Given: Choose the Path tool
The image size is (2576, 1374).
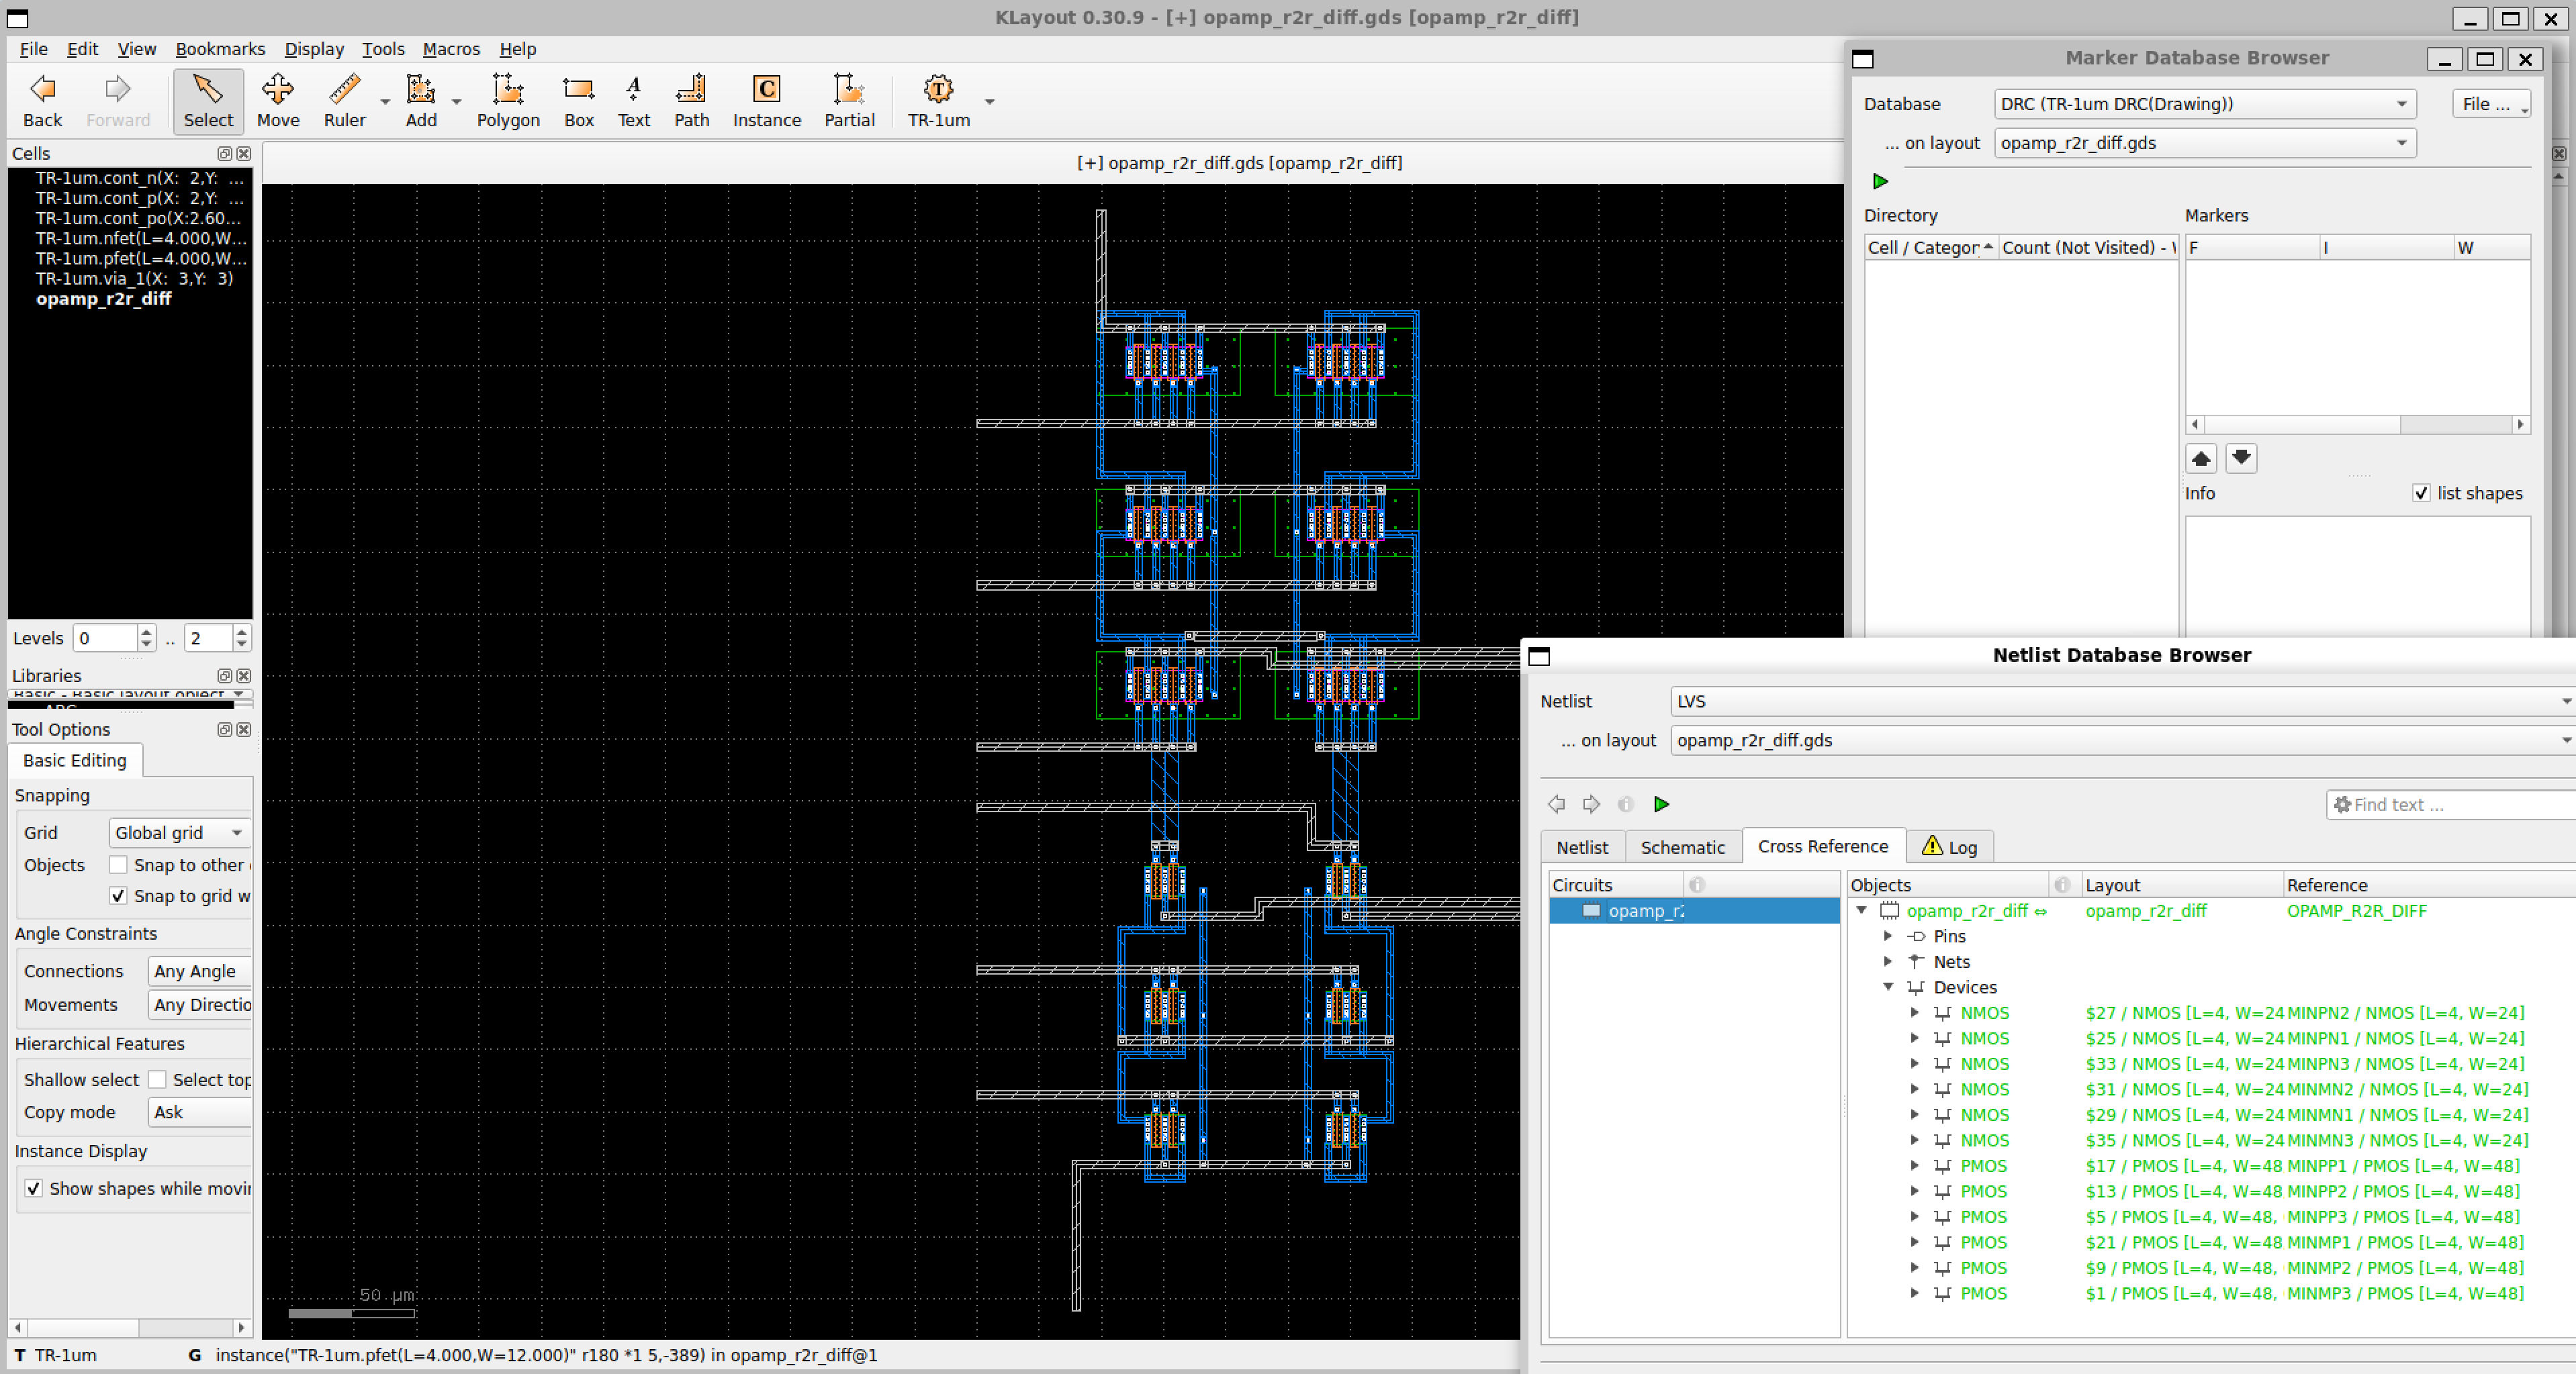Looking at the screenshot, I should (x=691, y=101).
